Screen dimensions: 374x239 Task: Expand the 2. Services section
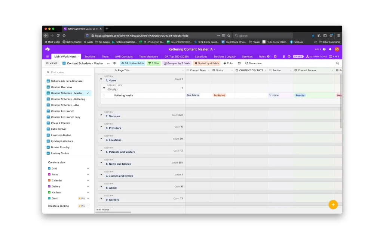(101, 115)
